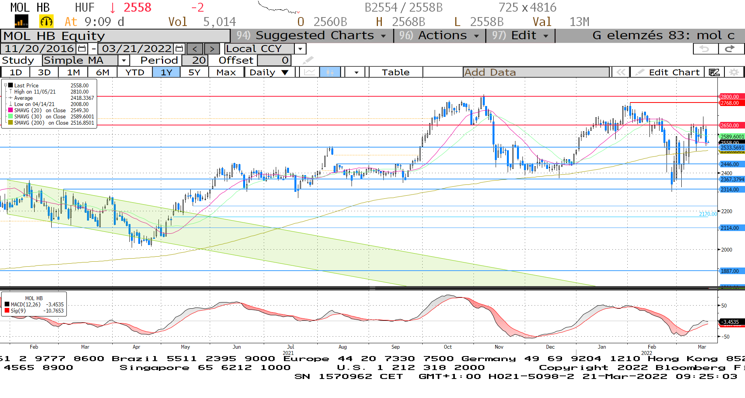Select the YTD range tab
The image size is (745, 398).
(x=135, y=72)
